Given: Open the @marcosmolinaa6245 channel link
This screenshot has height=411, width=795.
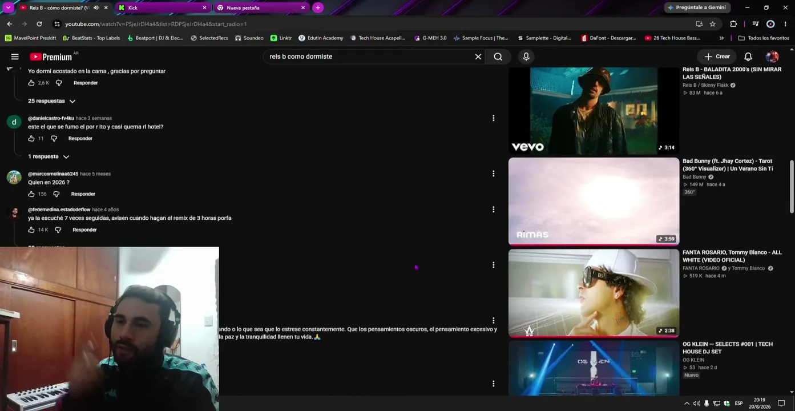Looking at the screenshot, I should [x=53, y=174].
